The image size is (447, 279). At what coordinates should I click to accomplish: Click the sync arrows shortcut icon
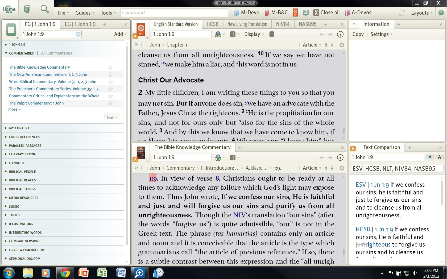tap(306, 13)
